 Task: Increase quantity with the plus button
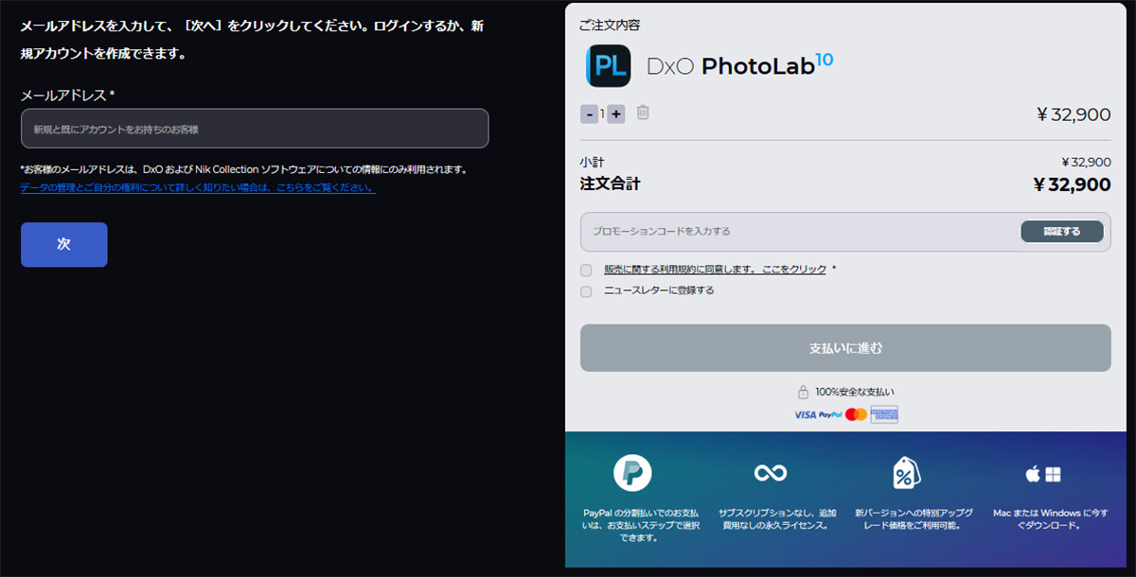[x=616, y=114]
